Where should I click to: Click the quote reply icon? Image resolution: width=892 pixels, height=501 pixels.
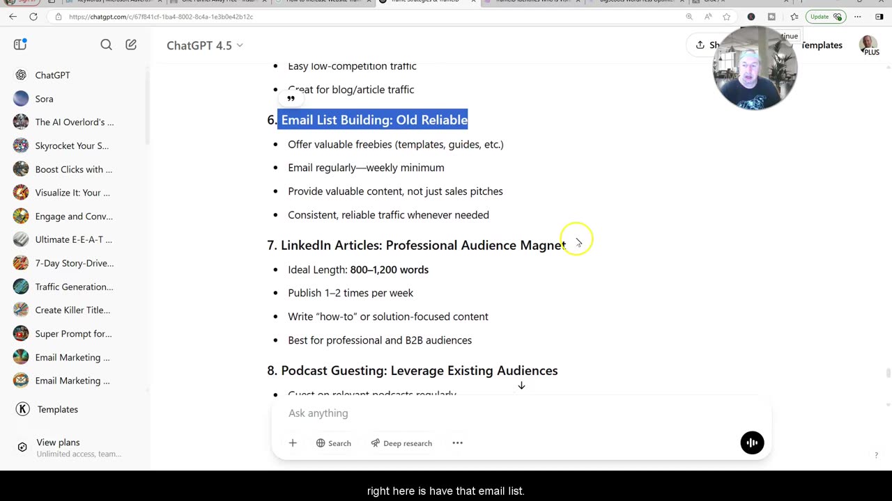click(x=291, y=99)
